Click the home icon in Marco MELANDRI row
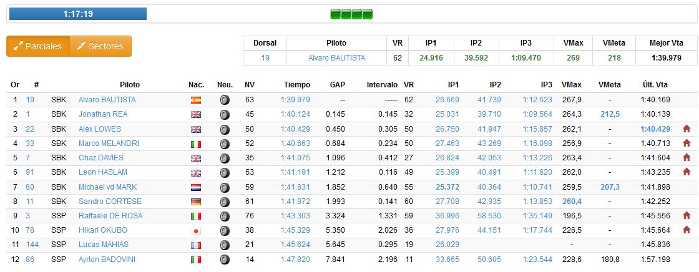This screenshot has height=272, width=699. click(x=687, y=143)
